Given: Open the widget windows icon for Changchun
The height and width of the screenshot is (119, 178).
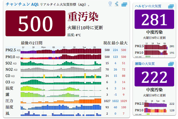Looking at the screenshot, I should point(124,5).
